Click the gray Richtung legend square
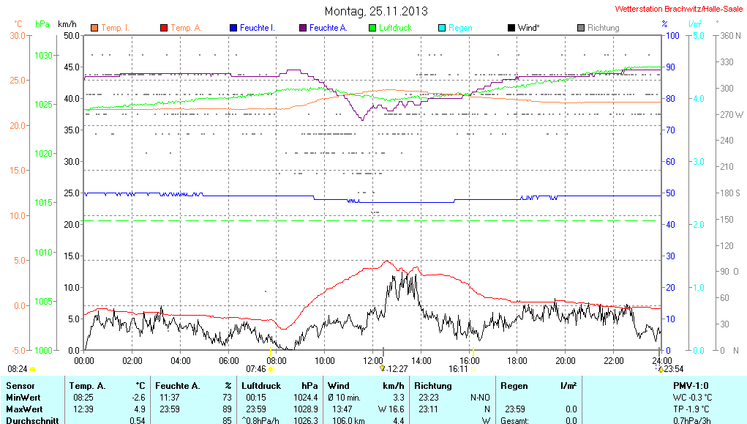Image resolution: width=747 pixels, height=424 pixels. 580,28
